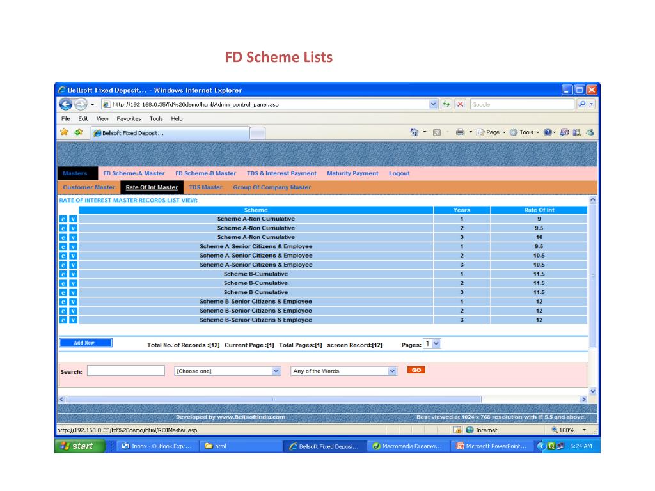Viewport: 655px width, 491px height.
Task: Open the FD Scheme-A Master menu
Action: tap(134, 173)
